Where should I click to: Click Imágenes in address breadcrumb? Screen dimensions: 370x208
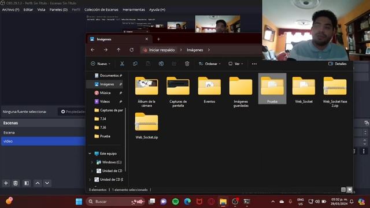click(195, 50)
